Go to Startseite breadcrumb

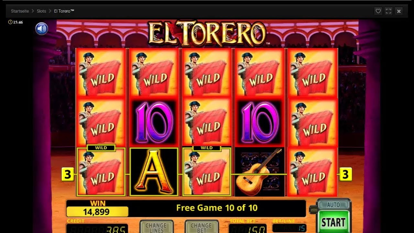pyautogui.click(x=20, y=11)
